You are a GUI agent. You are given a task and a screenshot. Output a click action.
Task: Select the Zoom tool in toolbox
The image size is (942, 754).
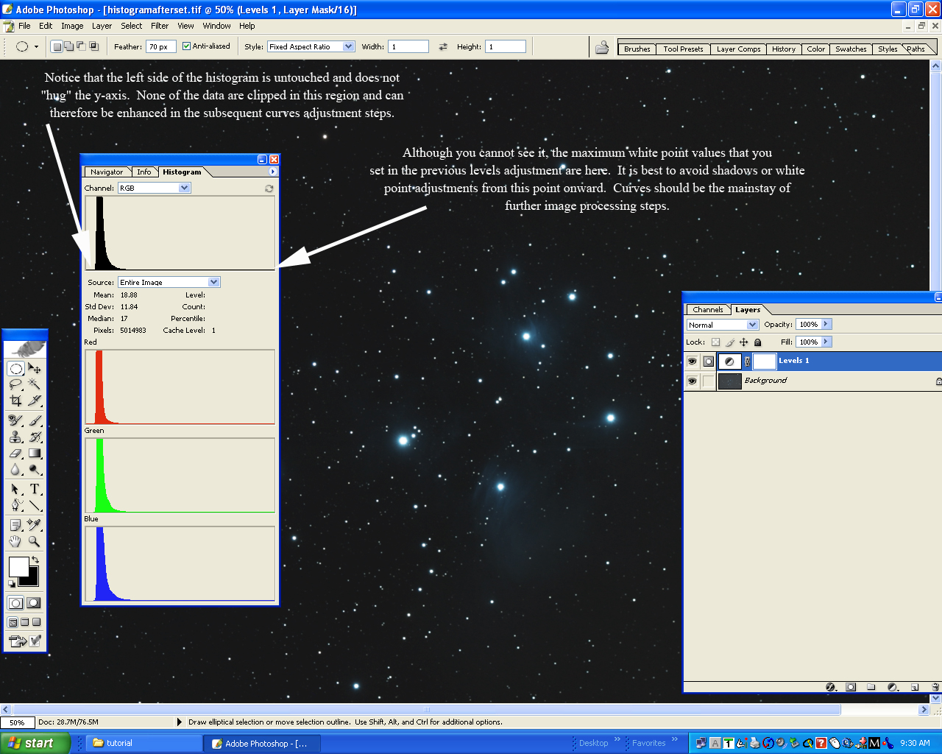coord(35,542)
